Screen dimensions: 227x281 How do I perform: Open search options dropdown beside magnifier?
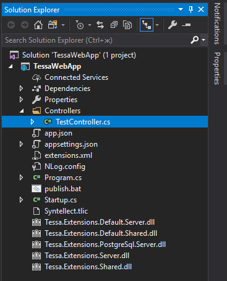[x=203, y=40]
